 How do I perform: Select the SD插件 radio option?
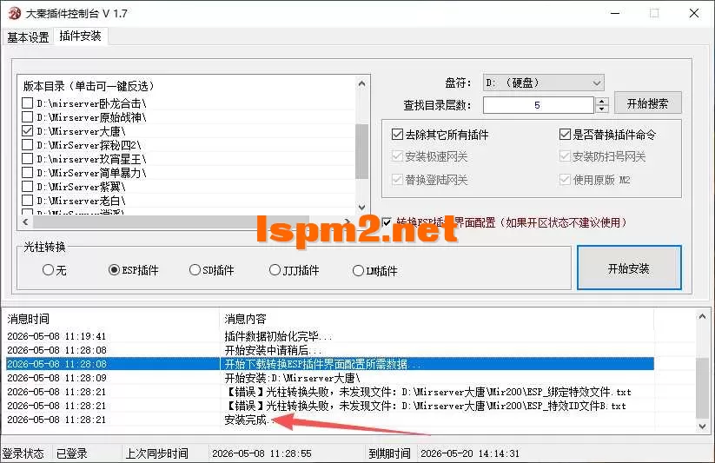point(195,270)
